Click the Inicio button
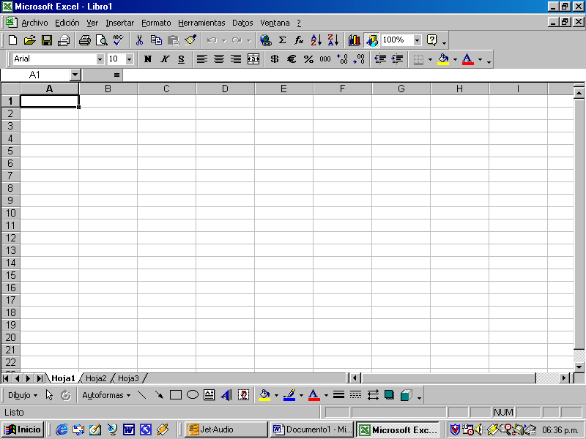Image resolution: width=586 pixels, height=439 pixels. click(21, 429)
